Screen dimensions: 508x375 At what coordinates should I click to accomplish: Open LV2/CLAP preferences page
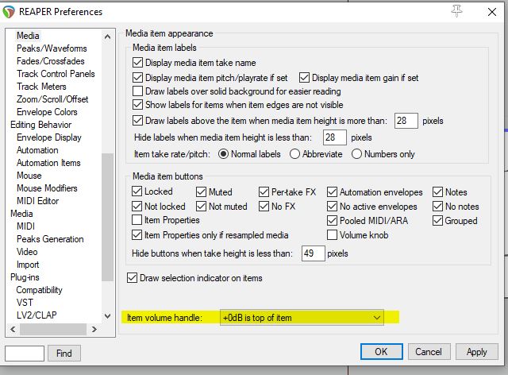[37, 315]
